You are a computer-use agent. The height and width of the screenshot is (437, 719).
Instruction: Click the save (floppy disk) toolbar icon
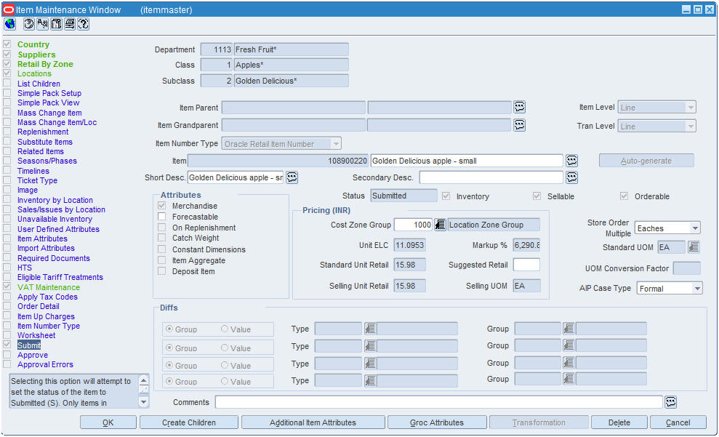(57, 24)
